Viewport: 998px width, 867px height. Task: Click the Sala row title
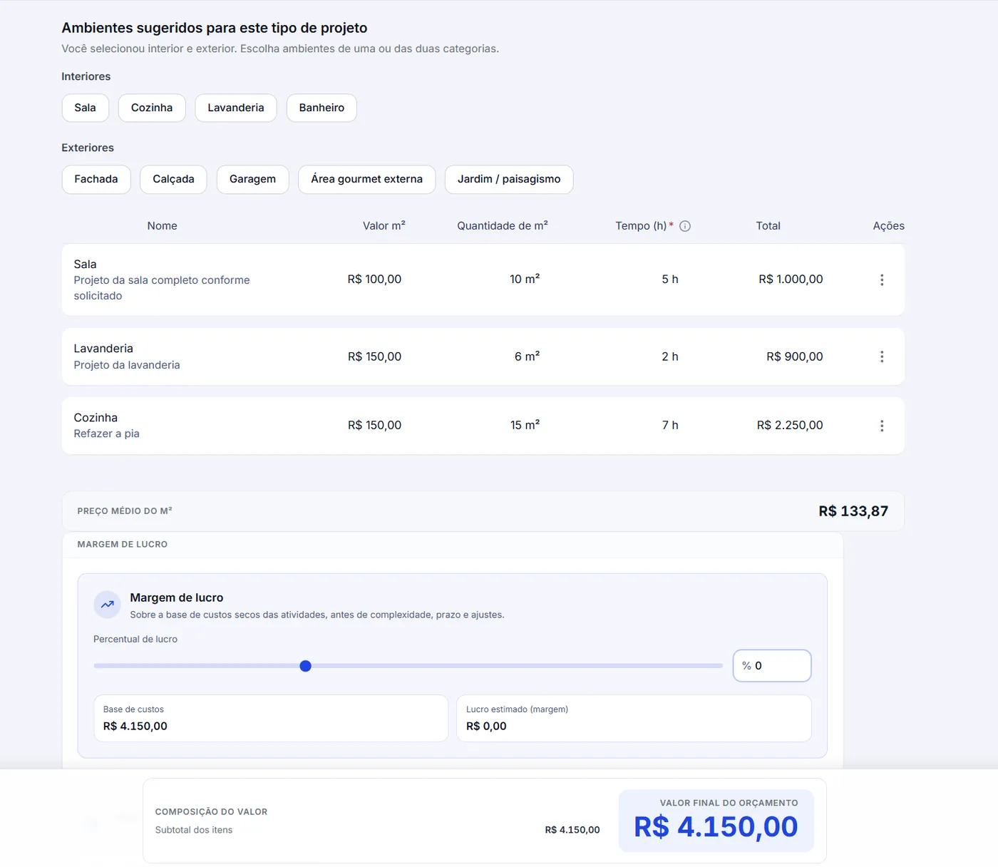pyautogui.click(x=85, y=265)
